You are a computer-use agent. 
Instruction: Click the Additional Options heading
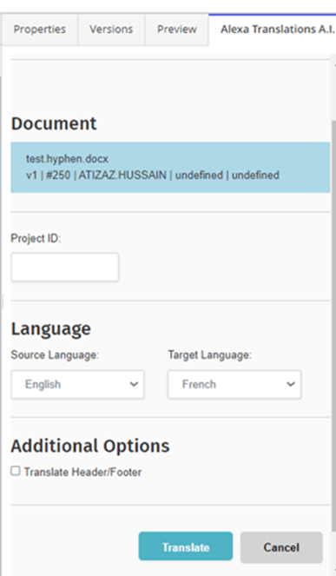[90, 447]
